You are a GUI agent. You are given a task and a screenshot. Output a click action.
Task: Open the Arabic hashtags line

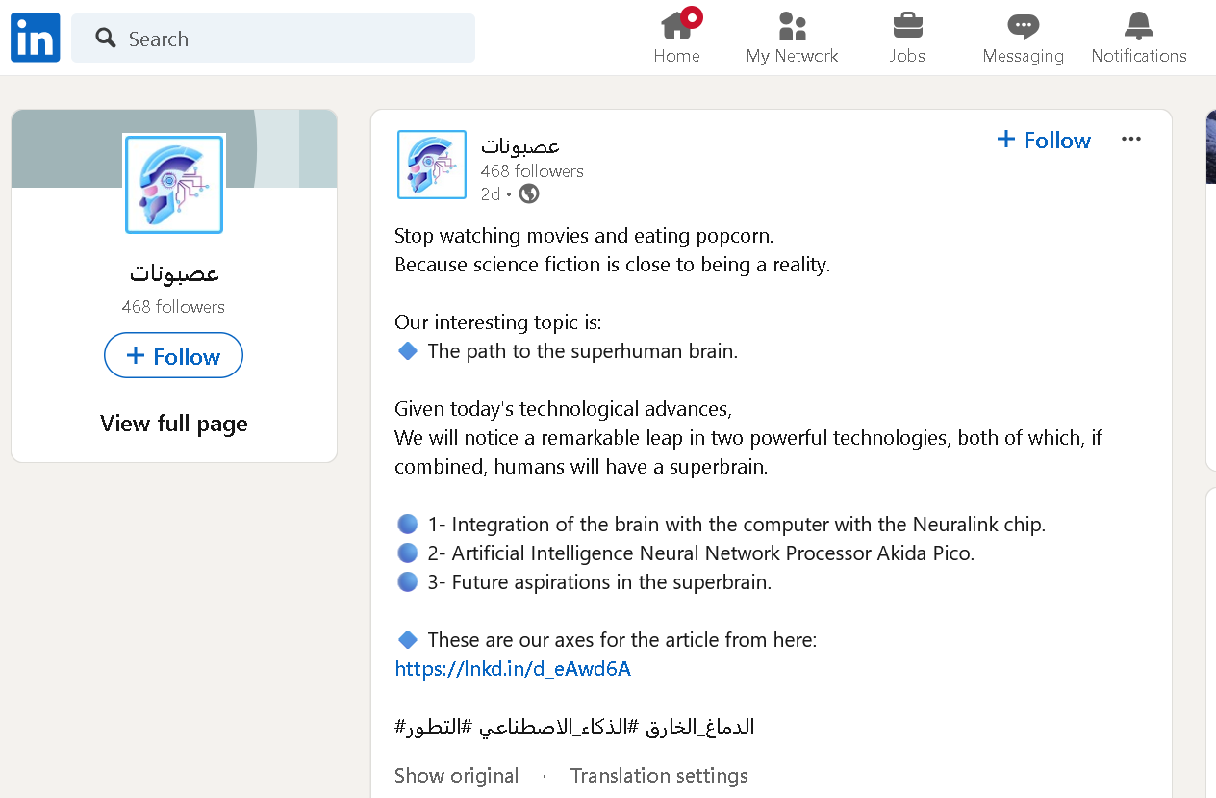574,727
